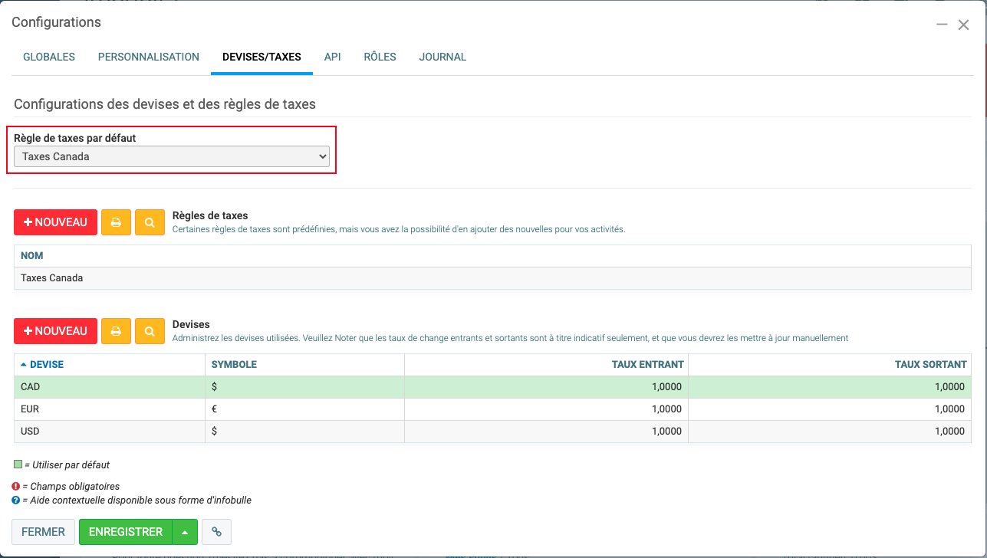Sort the table by Devise column
This screenshot has height=558, width=987.
[x=46, y=365]
